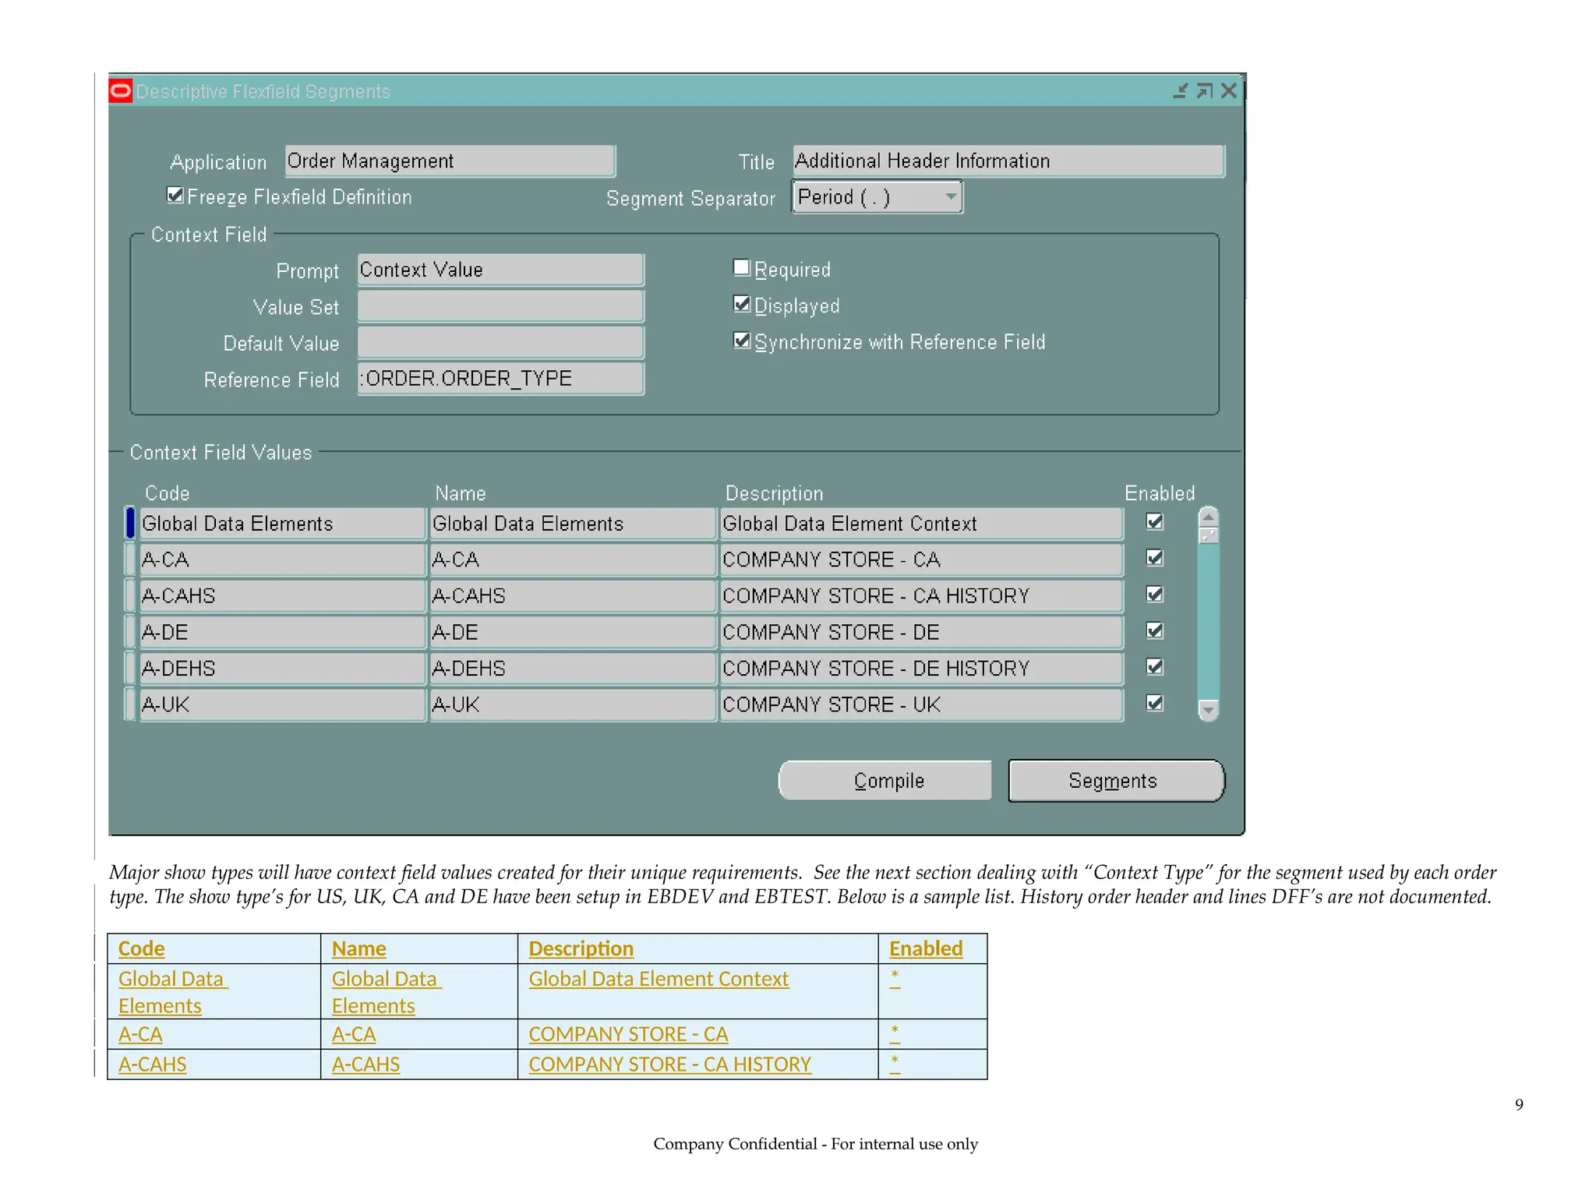Toggle Enabled checkbox for COMPANY STORE - DE row
The height and width of the screenshot is (1197, 1596).
(x=1155, y=630)
